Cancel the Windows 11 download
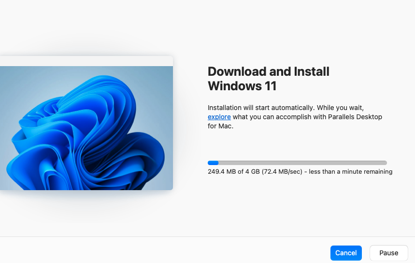415x263 pixels. click(346, 253)
